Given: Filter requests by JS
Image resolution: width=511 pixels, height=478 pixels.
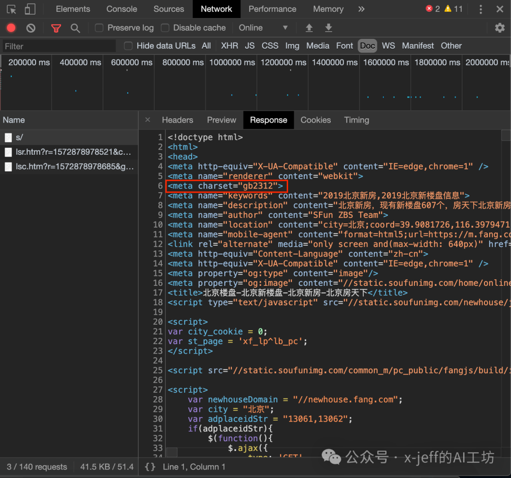Looking at the screenshot, I should [x=250, y=46].
